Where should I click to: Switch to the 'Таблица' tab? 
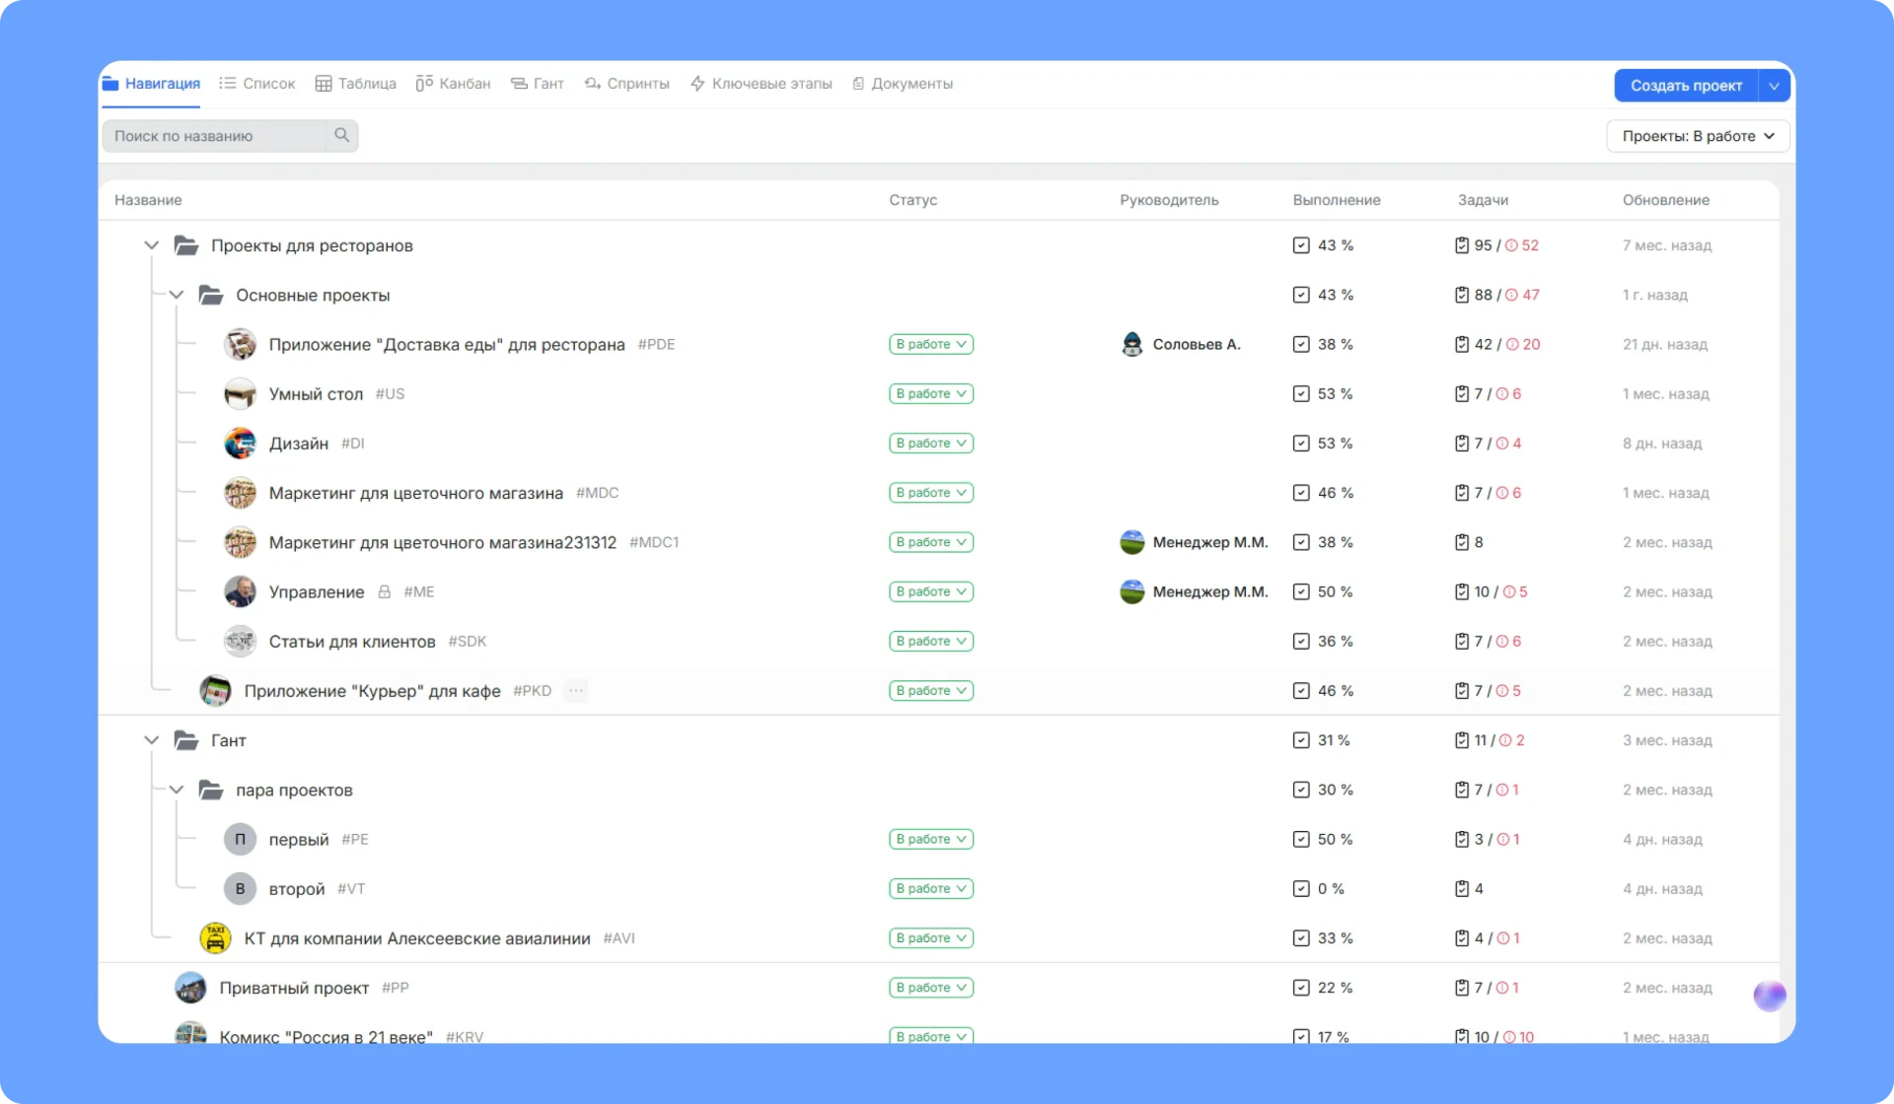(355, 84)
